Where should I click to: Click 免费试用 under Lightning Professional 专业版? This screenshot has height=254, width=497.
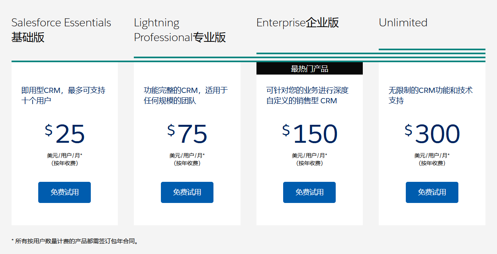click(x=187, y=192)
